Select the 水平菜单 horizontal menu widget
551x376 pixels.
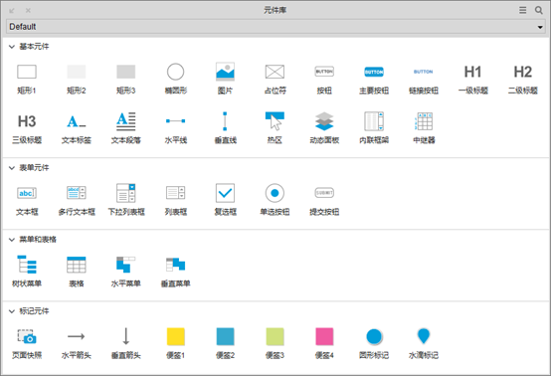pyautogui.click(x=125, y=271)
